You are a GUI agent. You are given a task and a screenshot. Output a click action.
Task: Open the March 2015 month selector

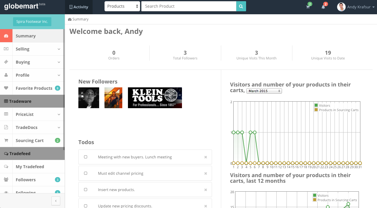click(264, 91)
